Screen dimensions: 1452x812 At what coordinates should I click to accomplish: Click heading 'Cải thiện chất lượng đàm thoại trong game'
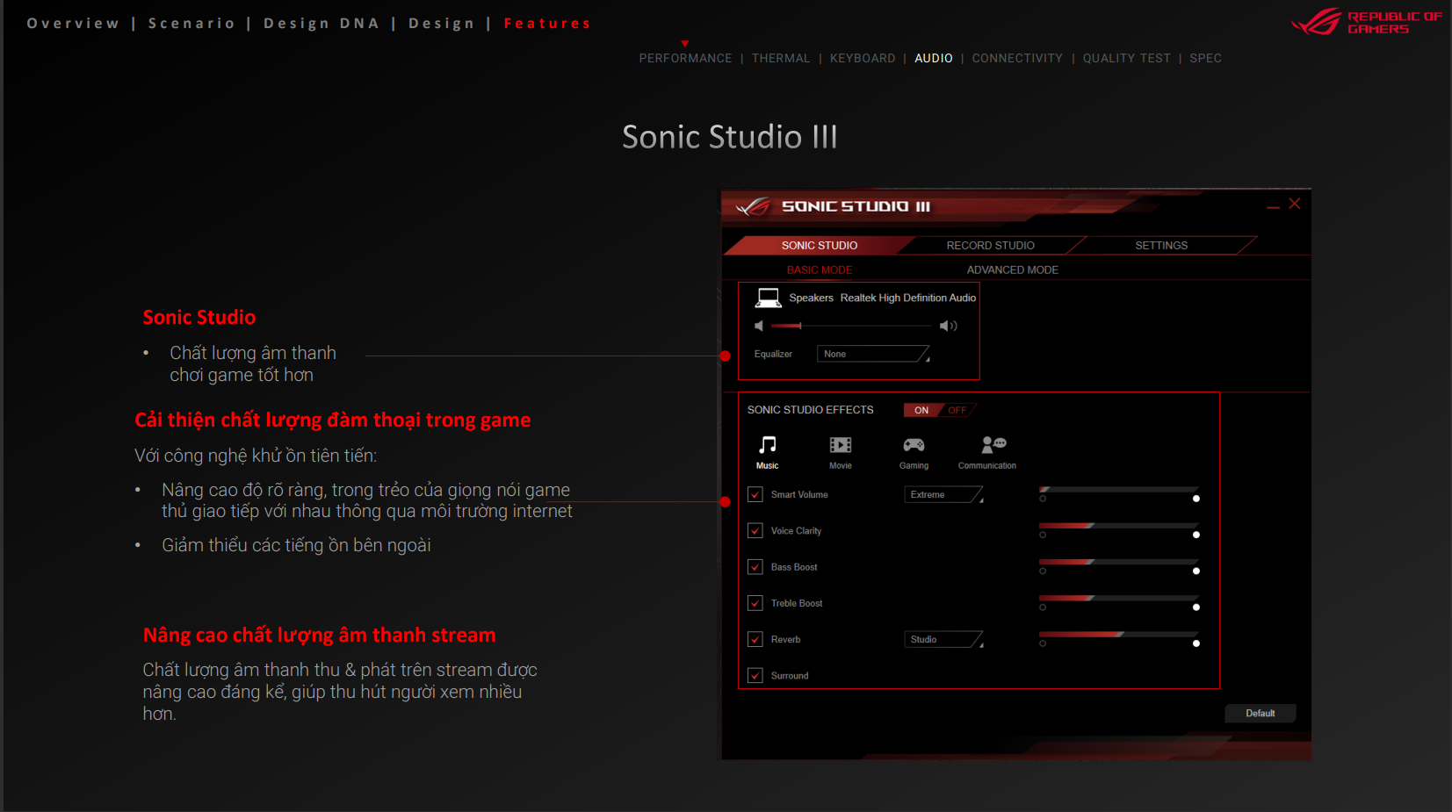(332, 420)
